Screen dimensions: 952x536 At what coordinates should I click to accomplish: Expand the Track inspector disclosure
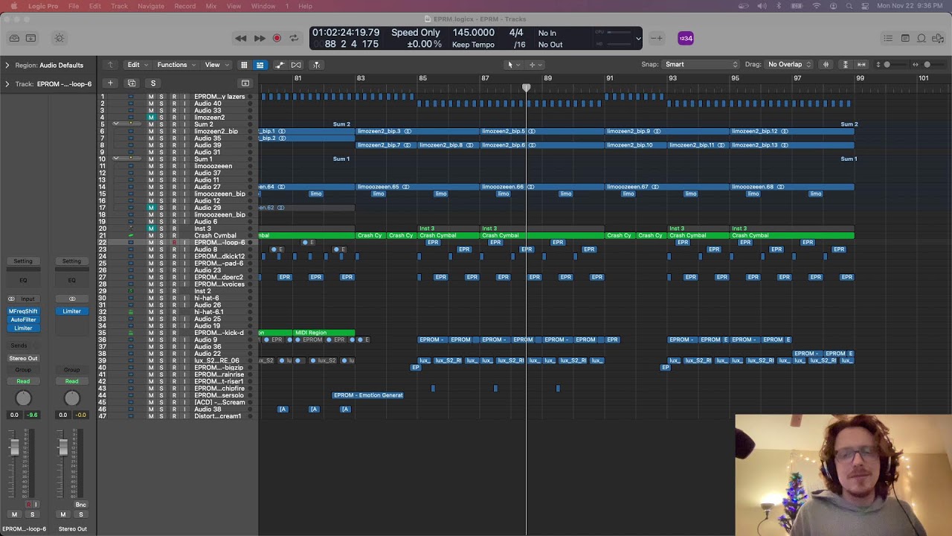7,83
